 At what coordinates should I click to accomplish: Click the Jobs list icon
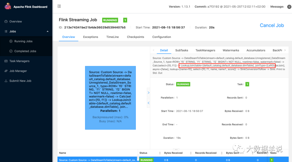tap(6, 31)
